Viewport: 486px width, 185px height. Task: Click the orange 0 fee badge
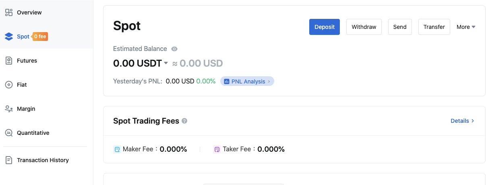click(40, 37)
